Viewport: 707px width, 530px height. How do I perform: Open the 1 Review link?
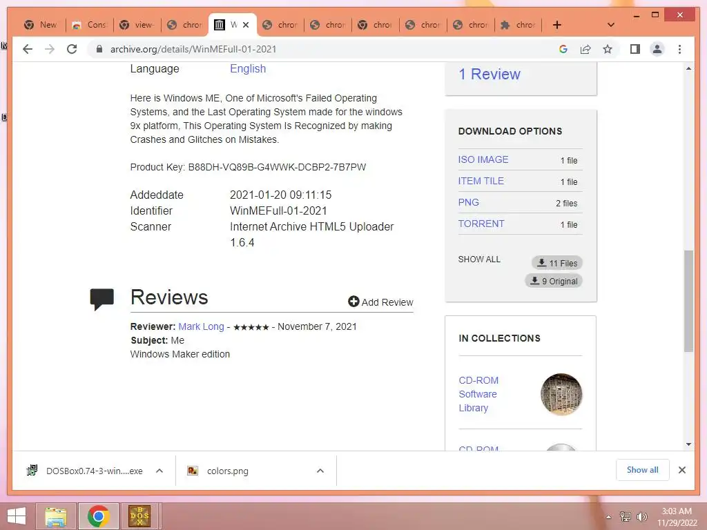[x=490, y=74]
